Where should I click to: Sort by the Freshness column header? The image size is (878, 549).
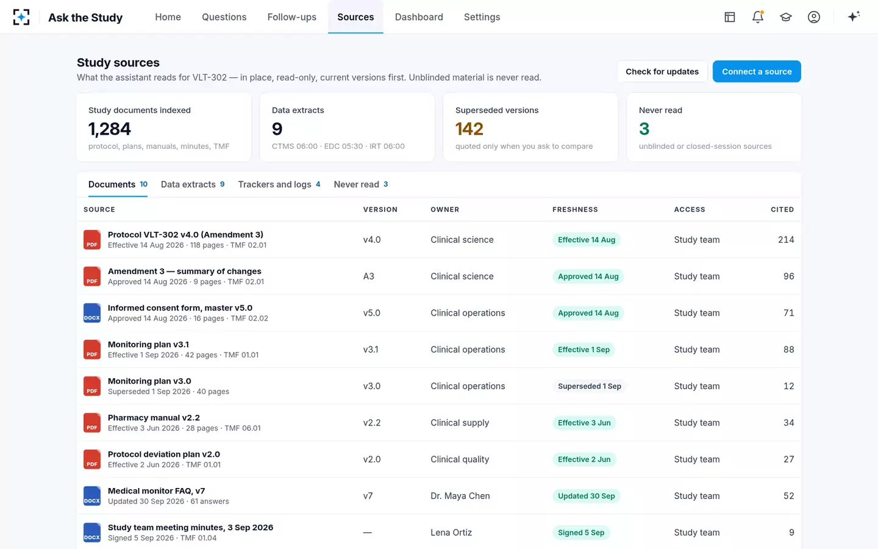pyautogui.click(x=575, y=209)
